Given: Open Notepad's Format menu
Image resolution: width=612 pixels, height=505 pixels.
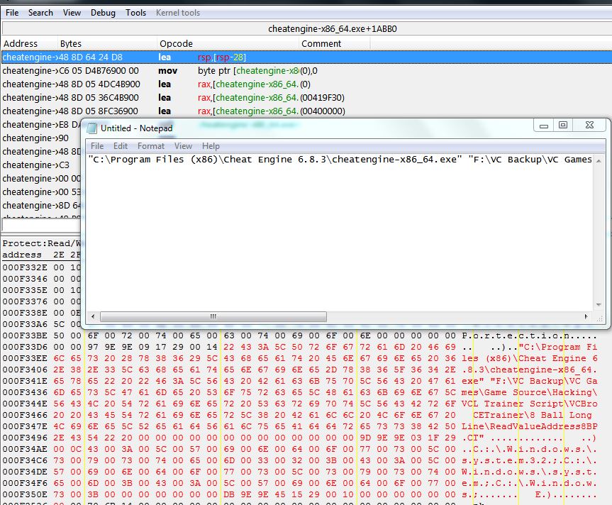Looking at the screenshot, I should pos(150,146).
